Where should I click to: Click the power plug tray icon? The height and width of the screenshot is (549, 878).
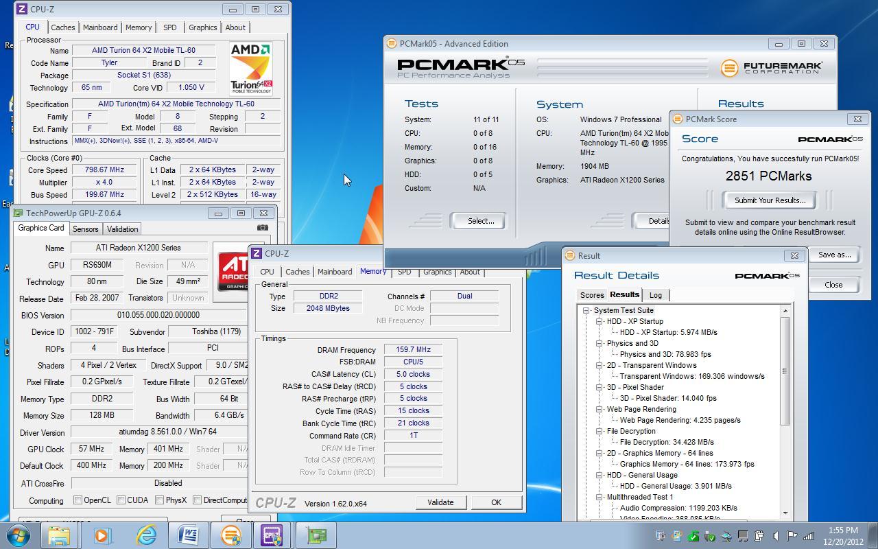point(759,536)
